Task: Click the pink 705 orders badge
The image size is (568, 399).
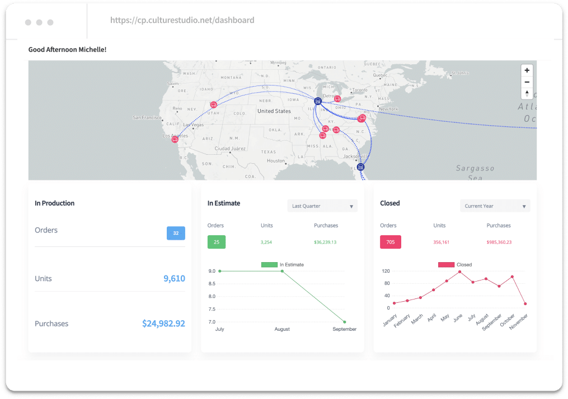Action: (390, 242)
